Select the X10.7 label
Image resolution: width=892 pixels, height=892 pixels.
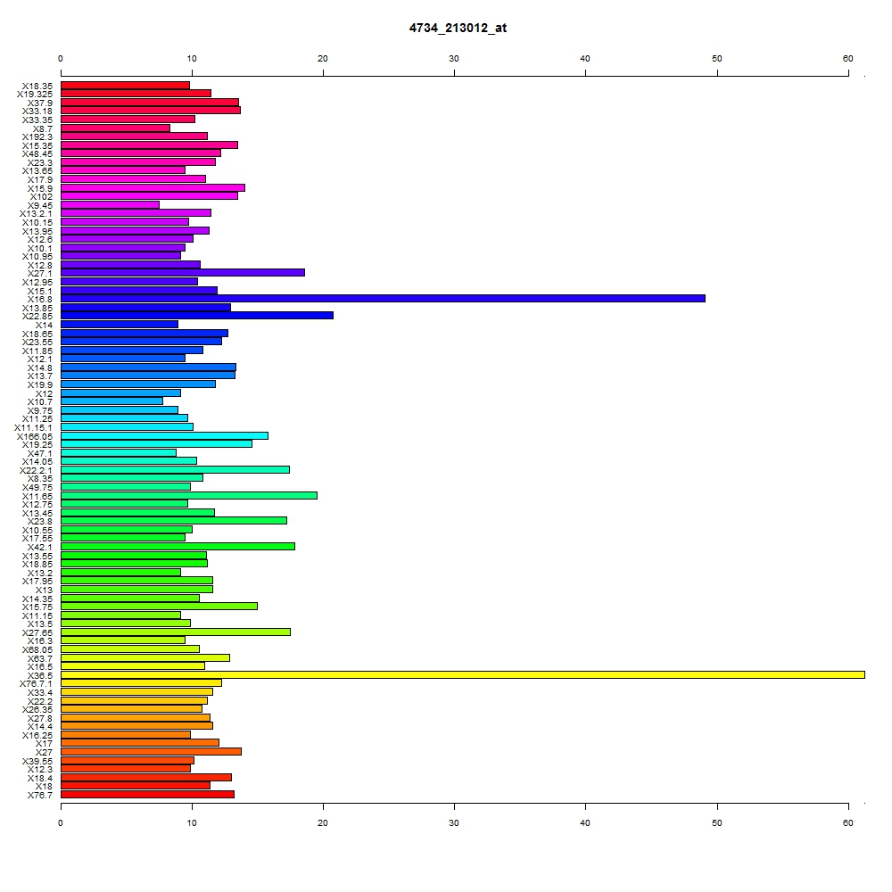click(40, 401)
